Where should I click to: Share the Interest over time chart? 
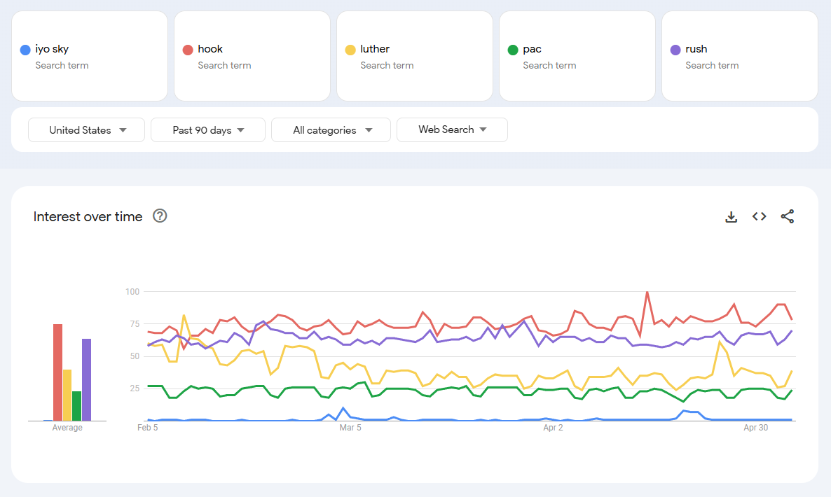[788, 217]
